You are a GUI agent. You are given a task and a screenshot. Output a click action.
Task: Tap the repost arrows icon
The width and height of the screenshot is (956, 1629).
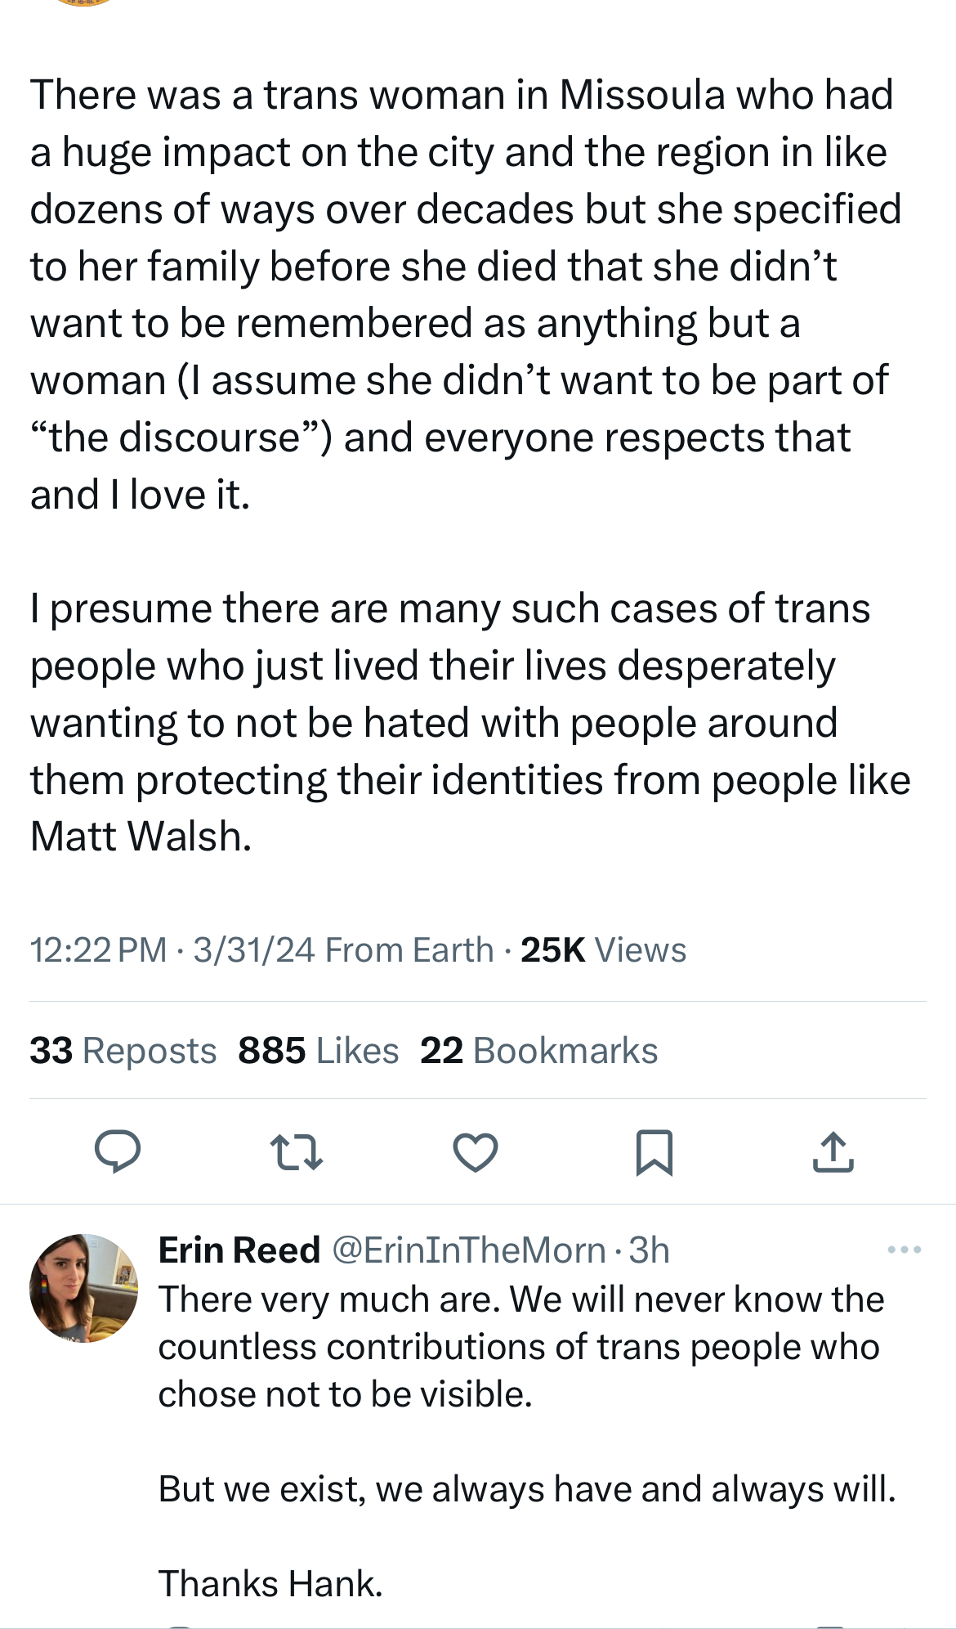(296, 1152)
